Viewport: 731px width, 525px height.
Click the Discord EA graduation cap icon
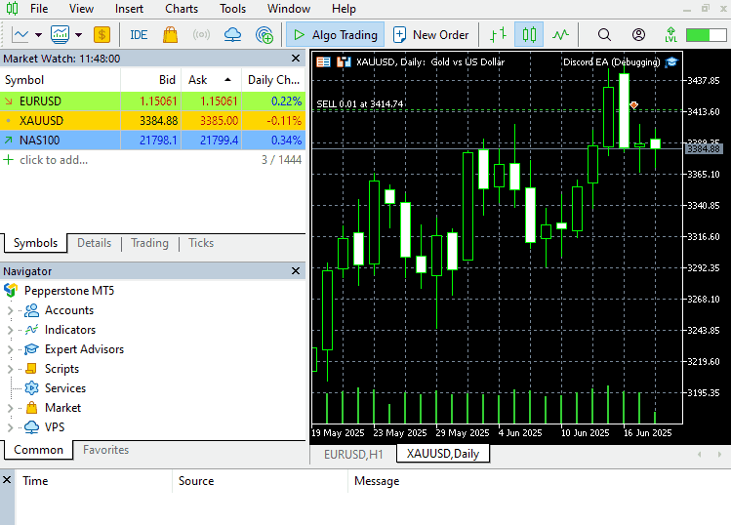pos(671,61)
